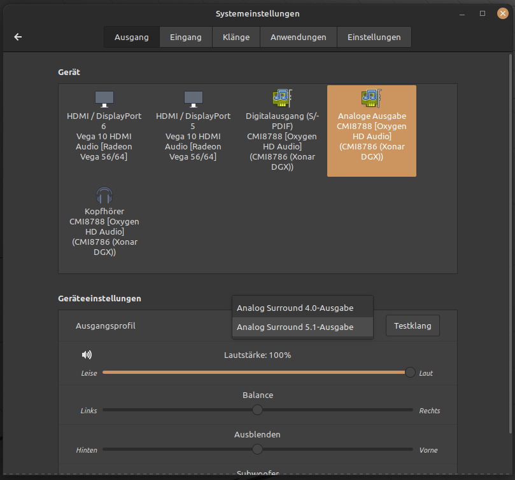Select the HDMI / DisplayPort 5 monitor icon
The width and height of the screenshot is (515, 480).
[194, 99]
